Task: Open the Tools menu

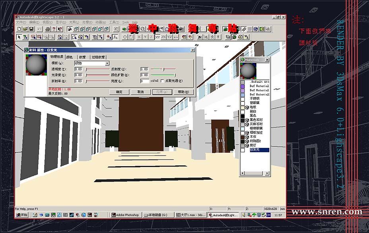Action: [x=126, y=22]
